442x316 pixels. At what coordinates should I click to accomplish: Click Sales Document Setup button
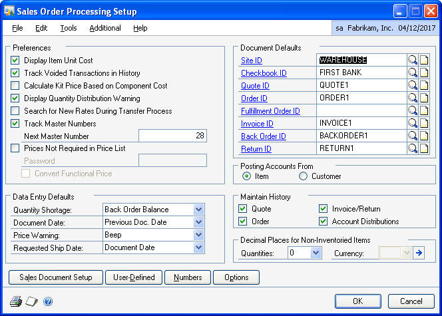pyautogui.click(x=56, y=277)
